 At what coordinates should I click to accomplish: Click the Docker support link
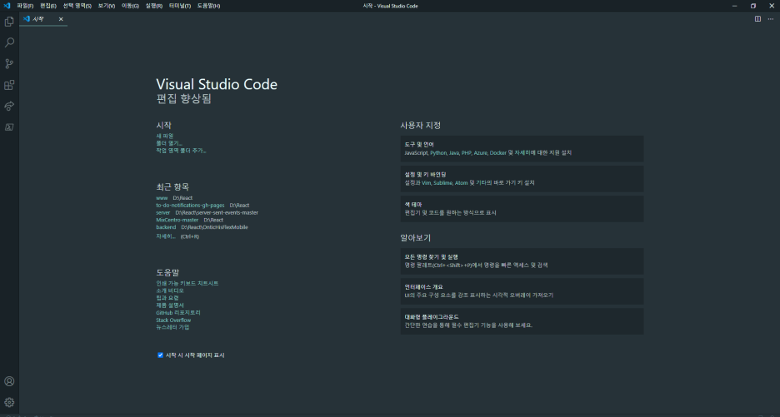[x=498, y=153]
